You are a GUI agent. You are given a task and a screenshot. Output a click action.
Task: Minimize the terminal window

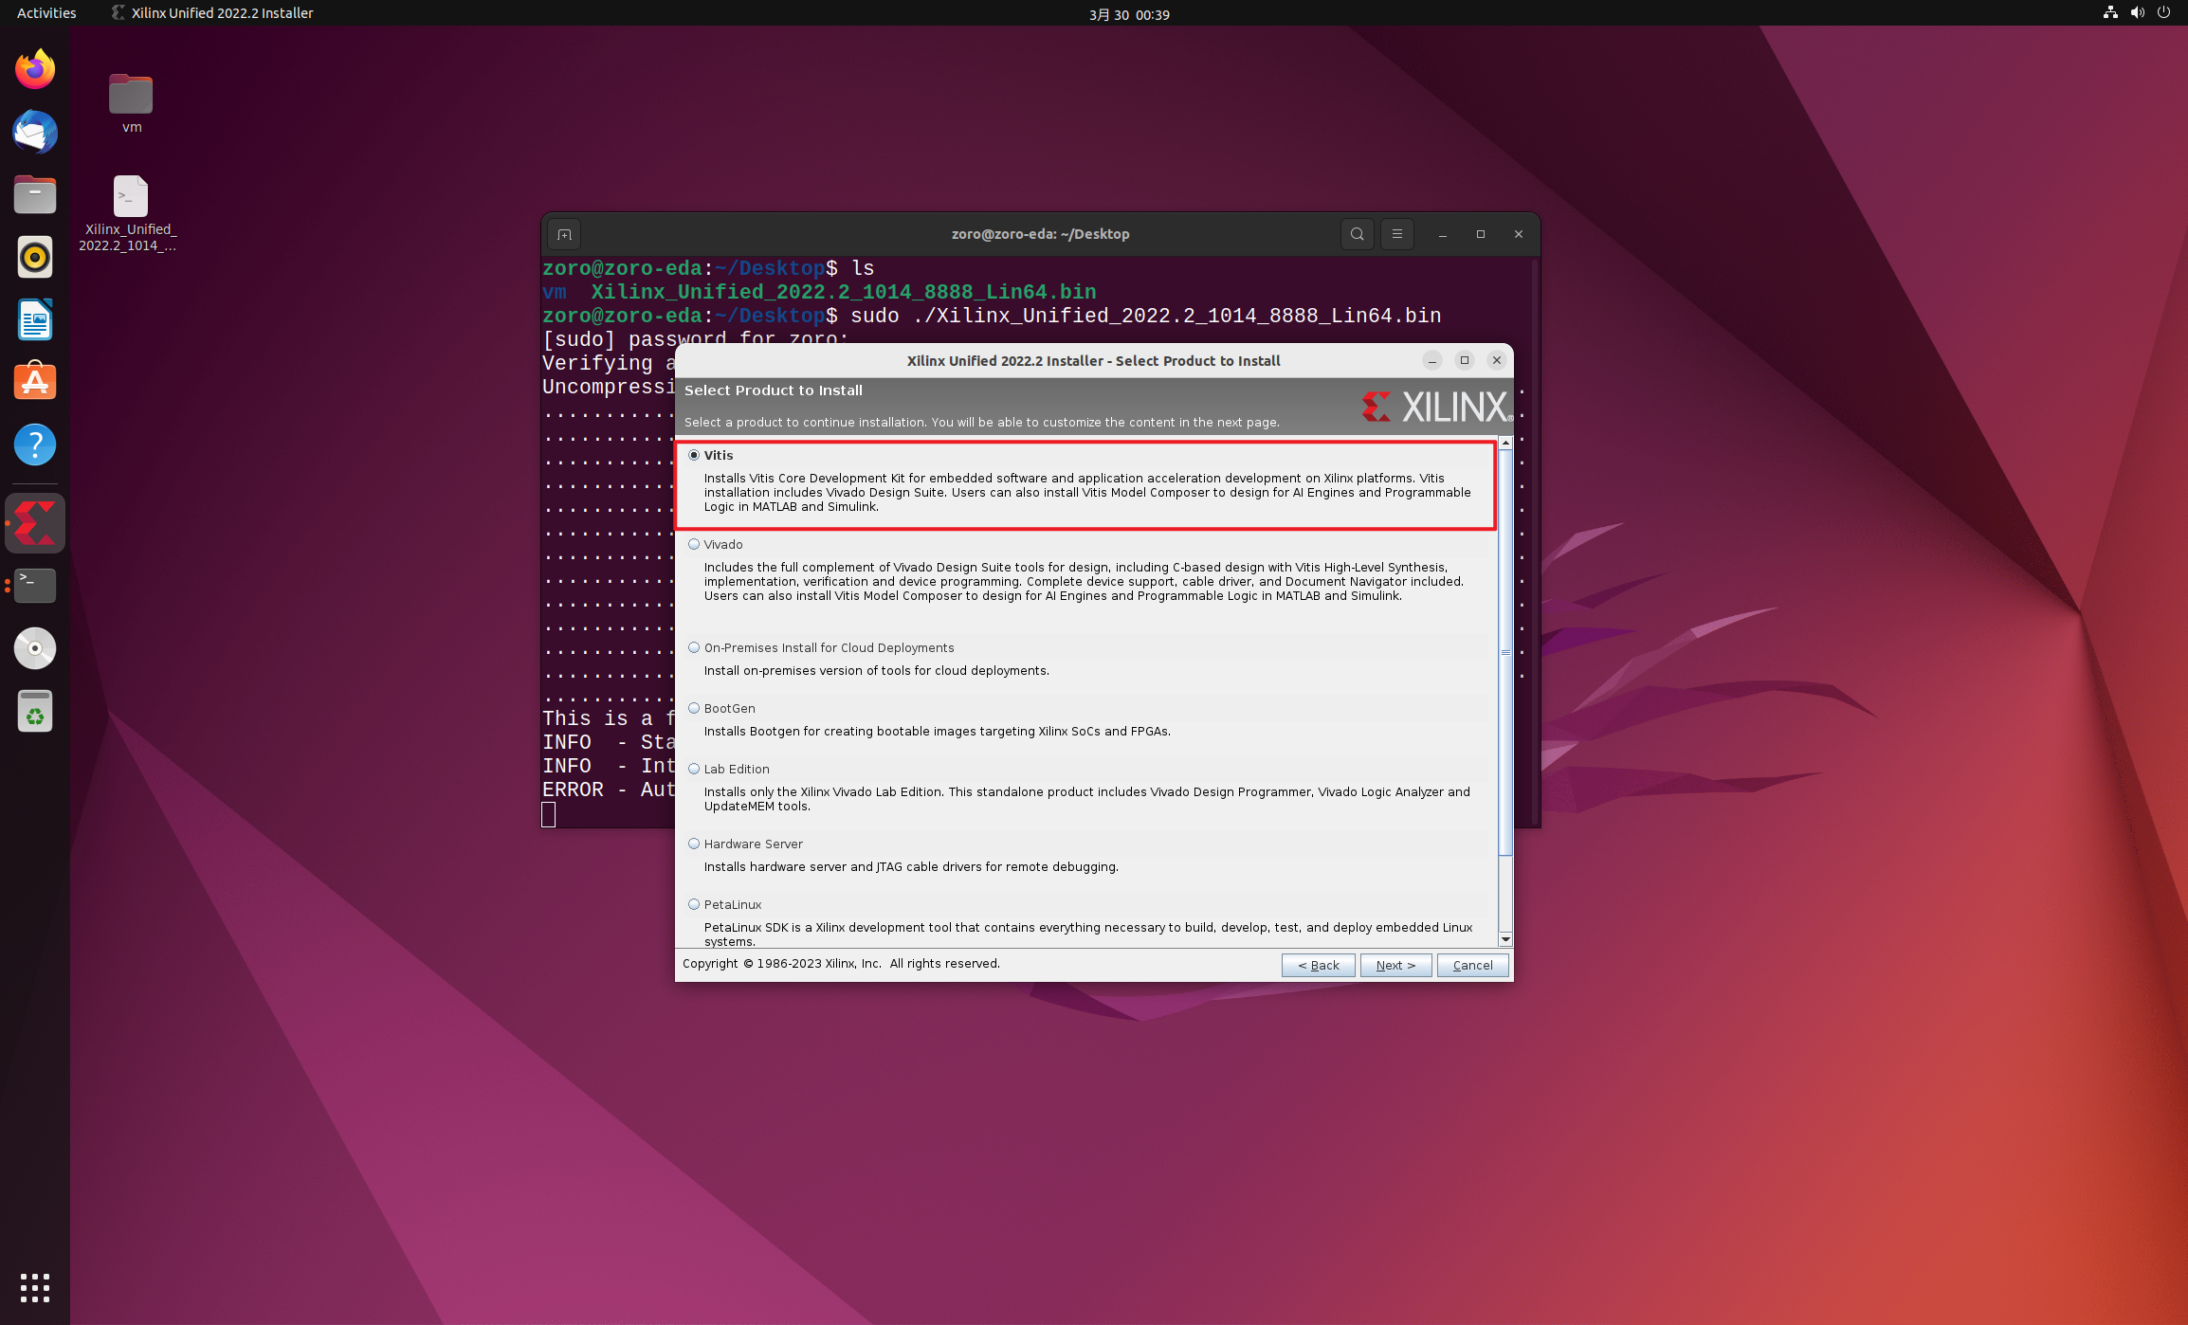pyautogui.click(x=1443, y=234)
